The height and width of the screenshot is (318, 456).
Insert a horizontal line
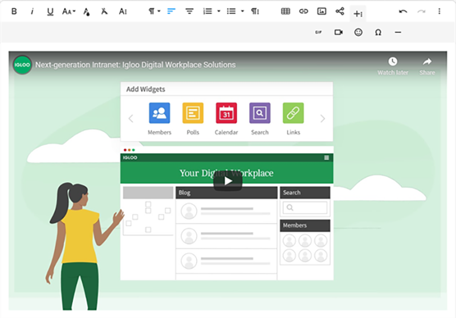pyautogui.click(x=398, y=32)
